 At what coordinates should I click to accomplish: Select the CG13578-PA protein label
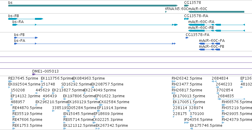[198, 35]
